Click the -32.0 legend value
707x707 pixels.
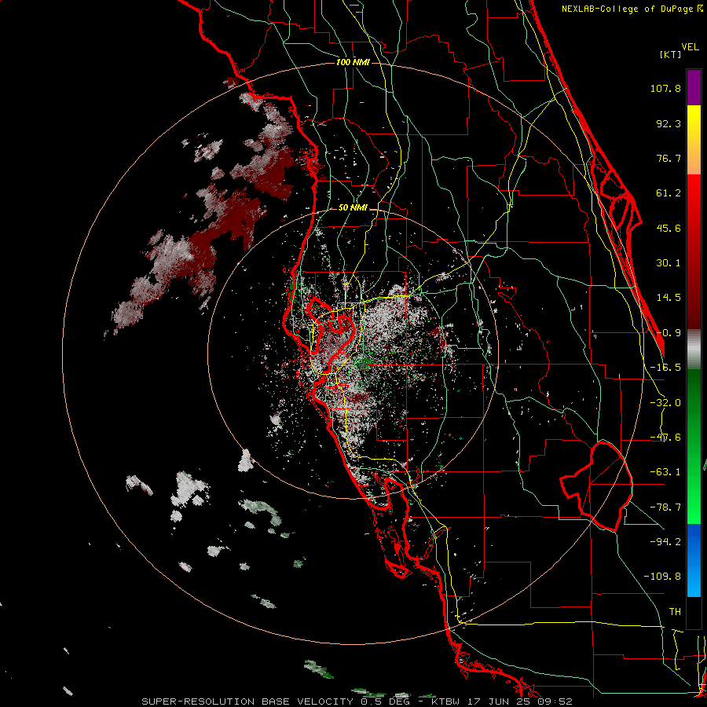665,403
